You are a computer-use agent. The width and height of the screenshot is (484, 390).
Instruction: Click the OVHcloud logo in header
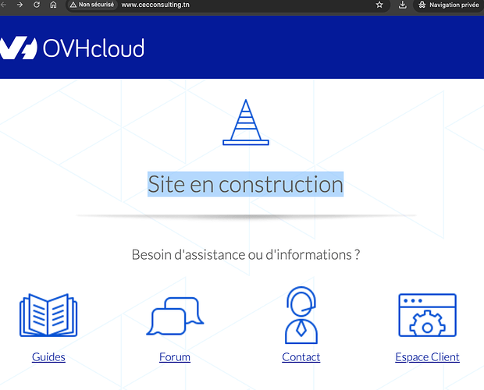point(73,48)
